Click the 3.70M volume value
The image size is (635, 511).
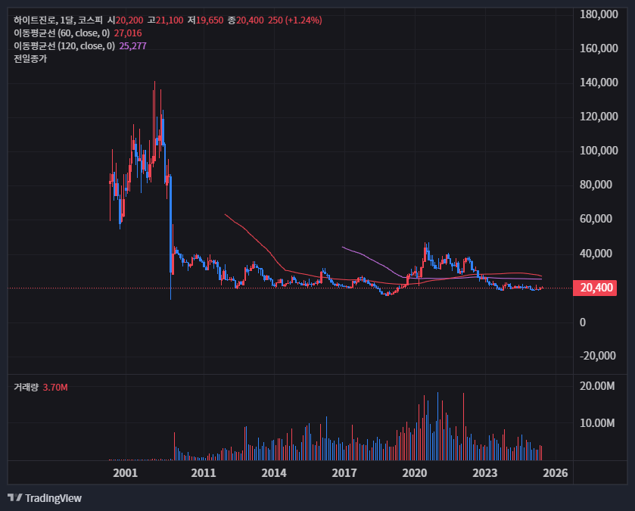coord(55,388)
